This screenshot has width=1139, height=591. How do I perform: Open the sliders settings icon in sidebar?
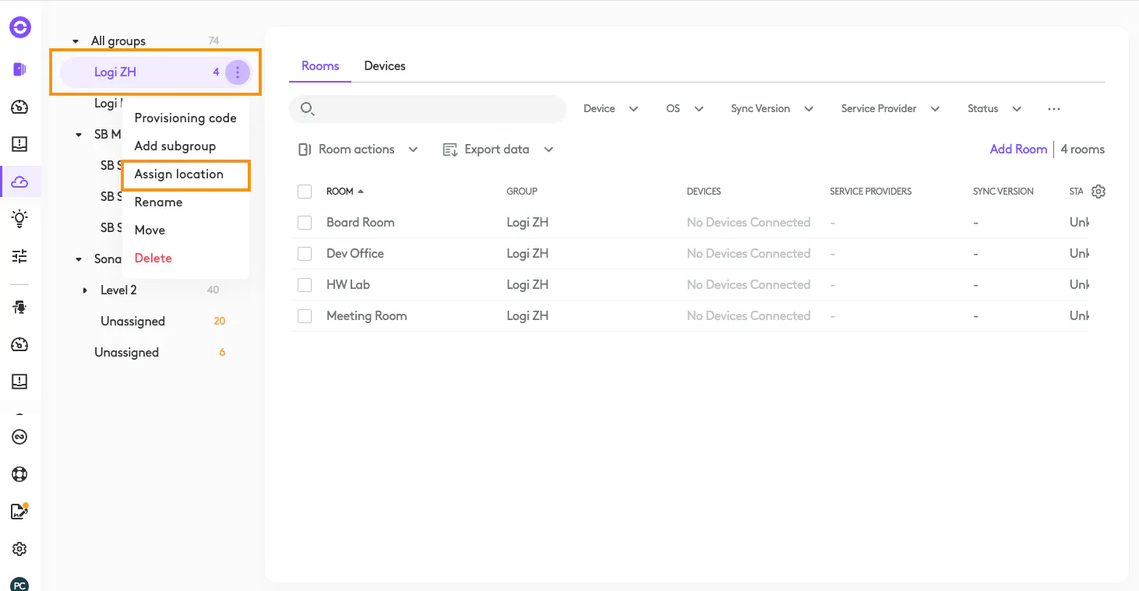coord(20,256)
